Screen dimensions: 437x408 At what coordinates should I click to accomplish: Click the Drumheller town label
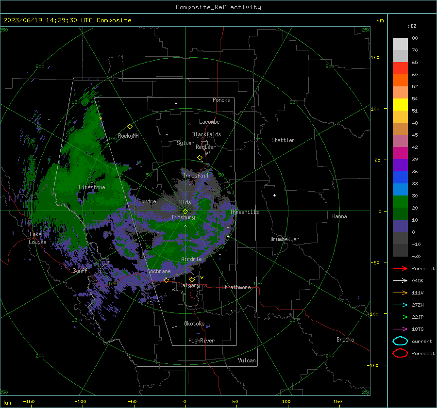click(285, 239)
